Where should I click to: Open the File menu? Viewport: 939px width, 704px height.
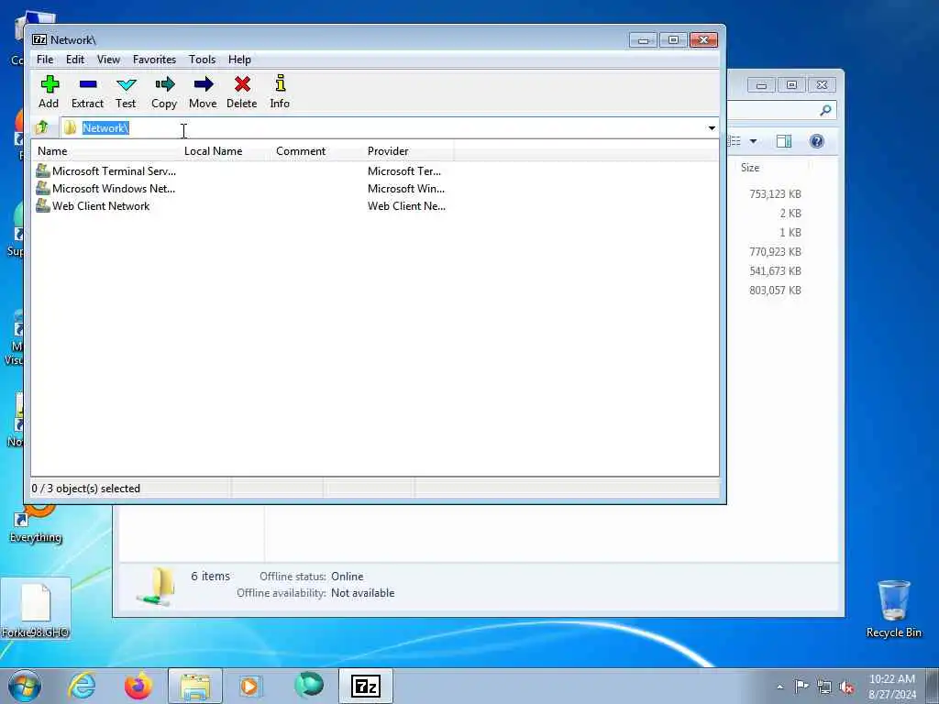coord(45,60)
